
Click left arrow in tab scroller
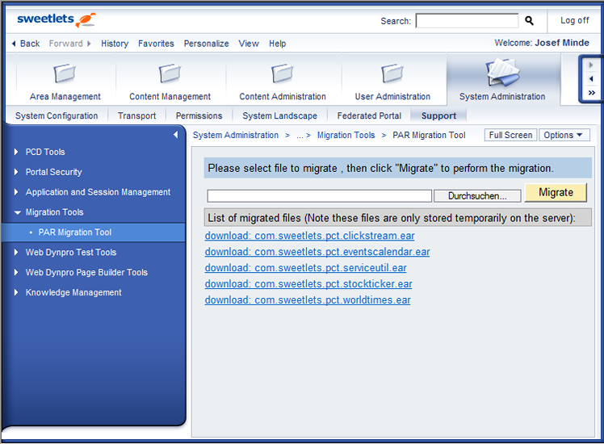[x=591, y=79]
